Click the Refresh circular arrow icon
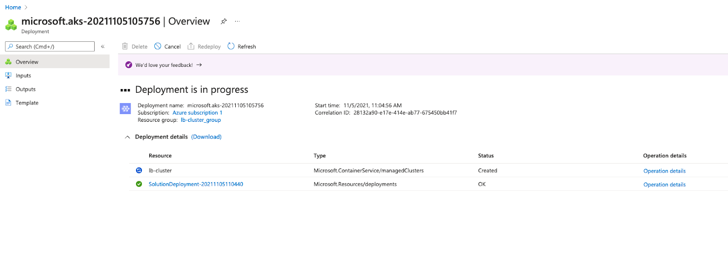Image resolution: width=728 pixels, height=264 pixels. 231,46
